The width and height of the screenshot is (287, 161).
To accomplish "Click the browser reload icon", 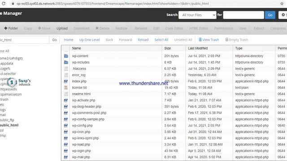I will tap(4, 4).
